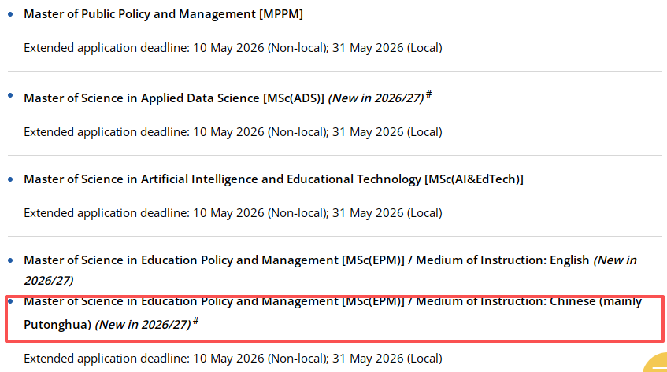Click the bullet point beside the MSc(AI&EdTech) entry
Viewport: 667px width, 372px height.
tap(10, 179)
